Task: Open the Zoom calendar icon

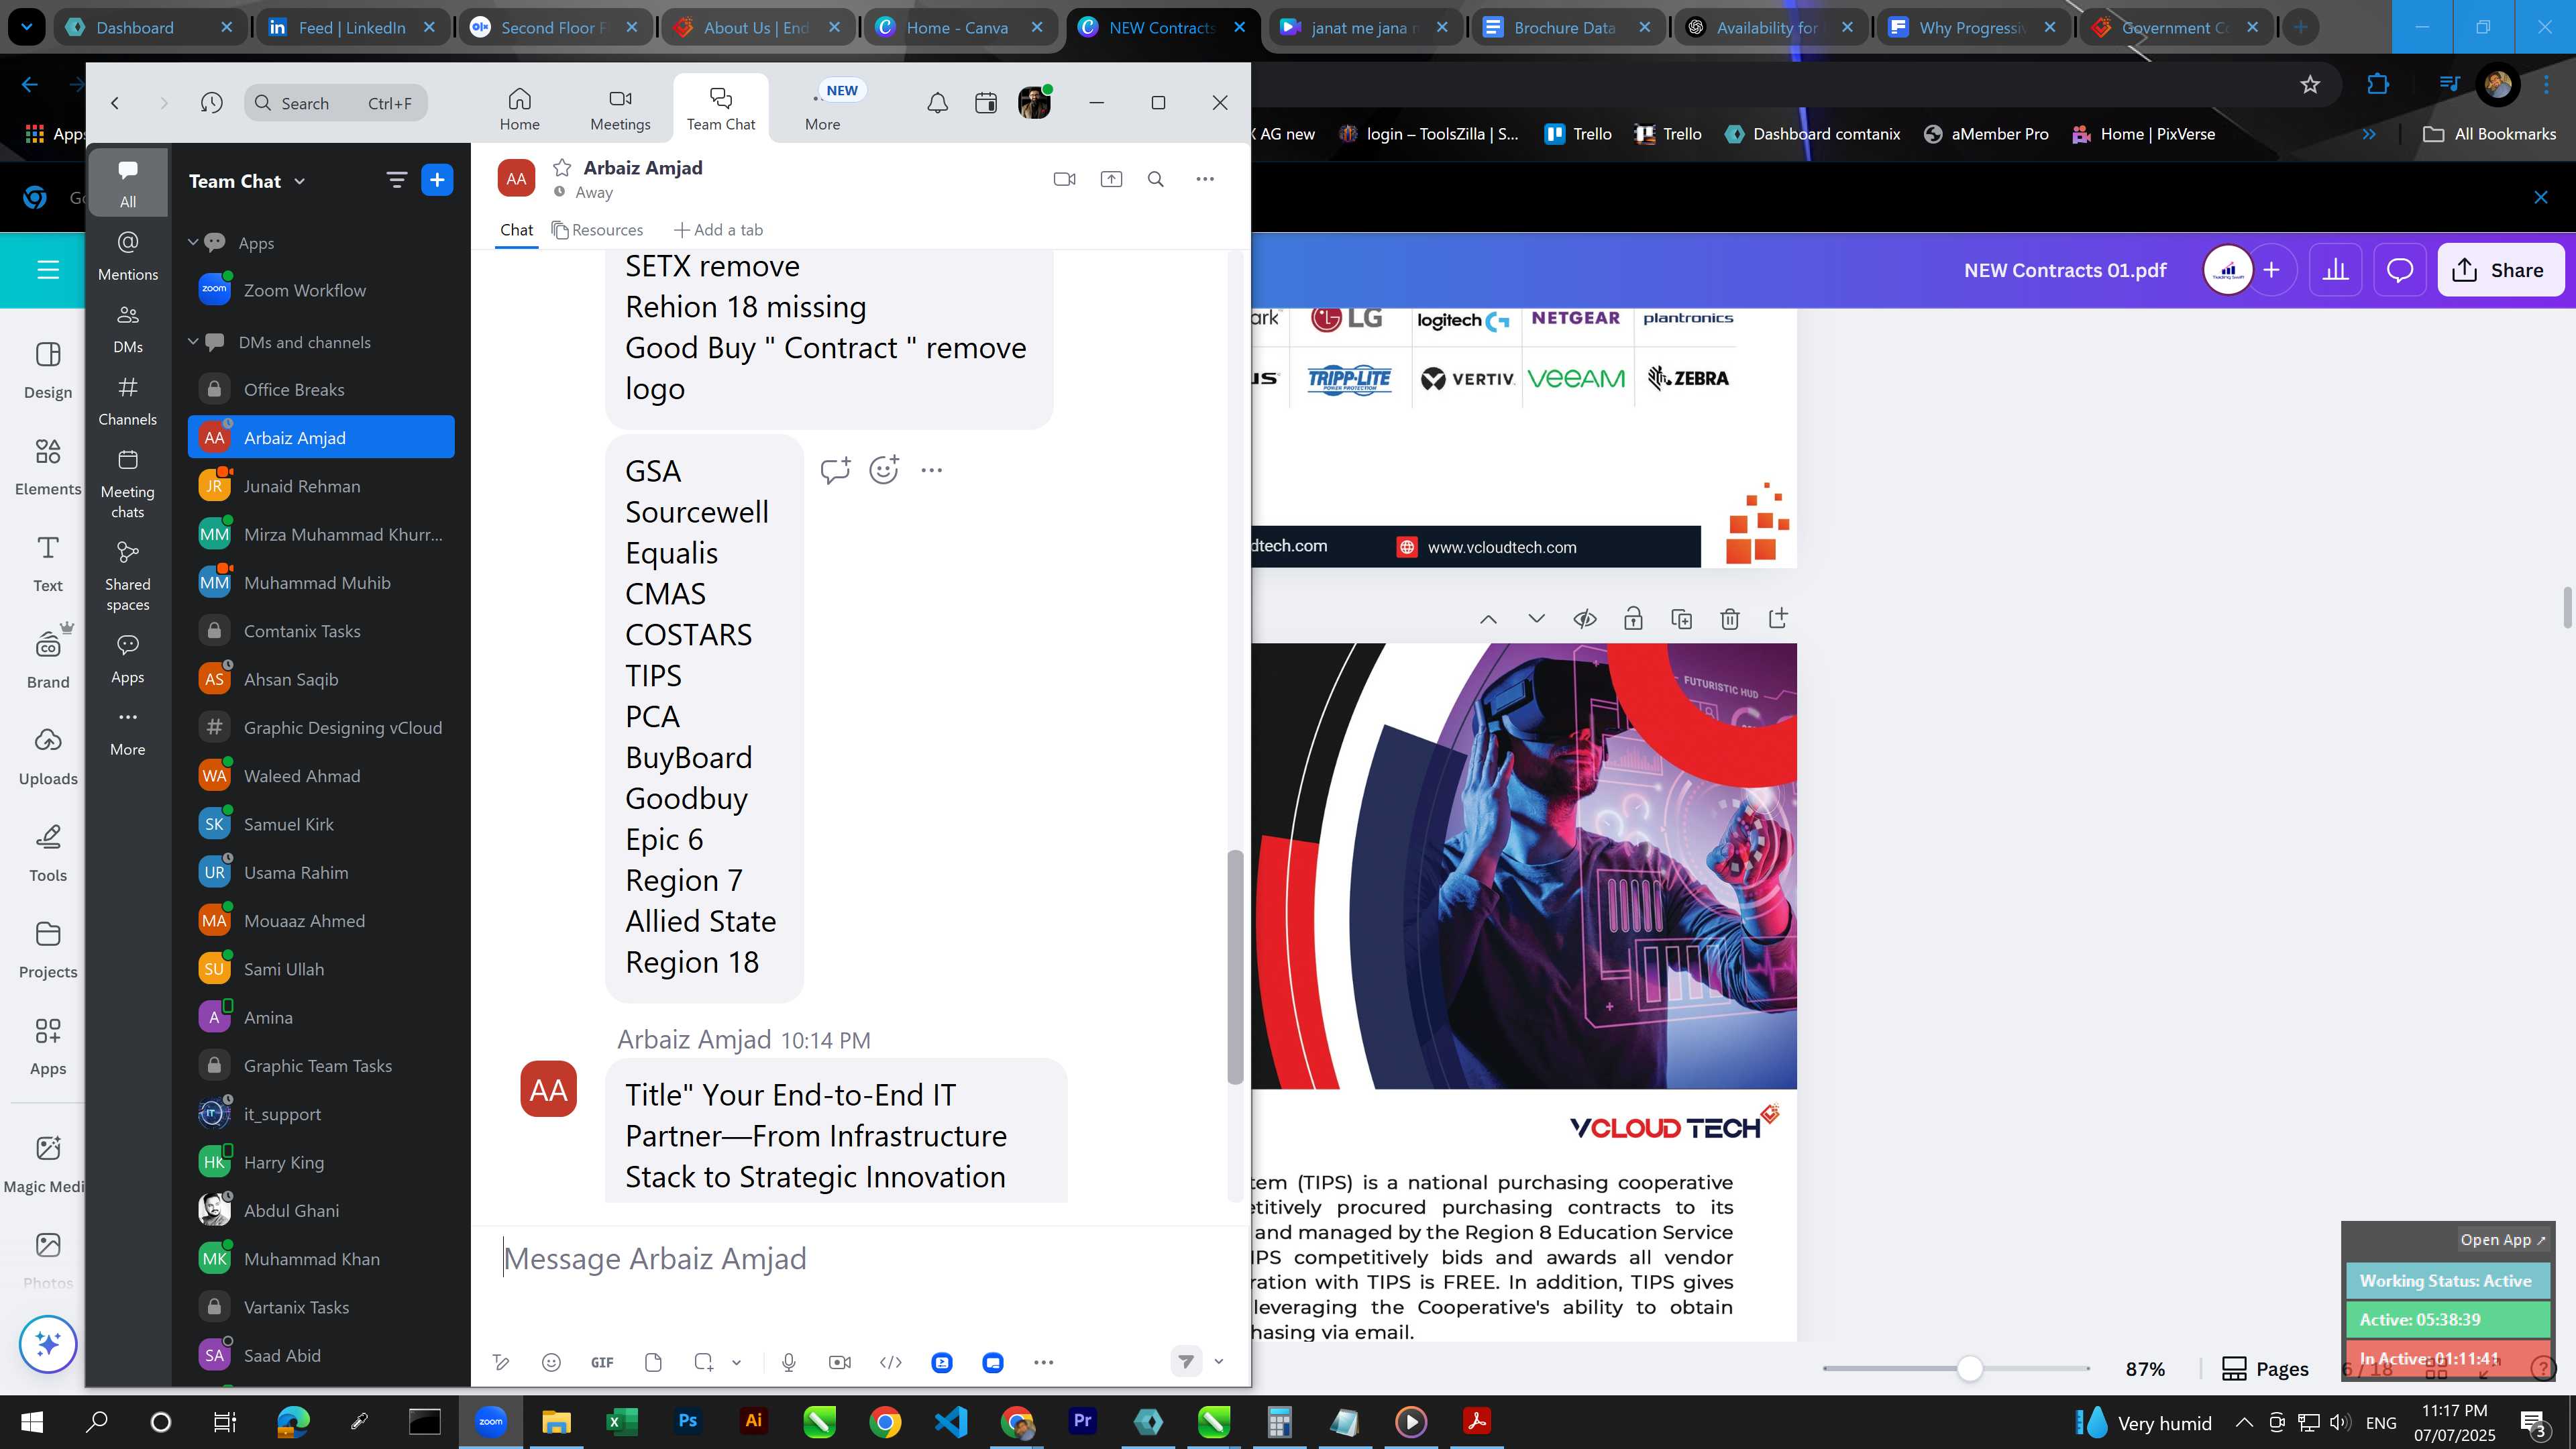Action: point(986,103)
